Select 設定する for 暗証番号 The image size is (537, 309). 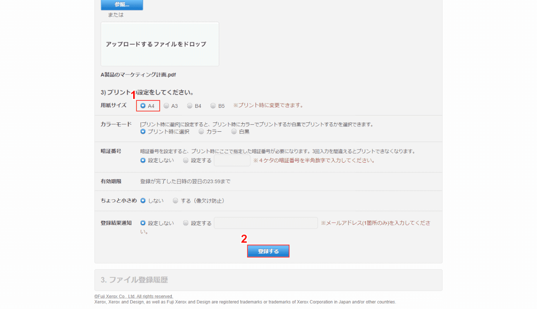click(186, 160)
